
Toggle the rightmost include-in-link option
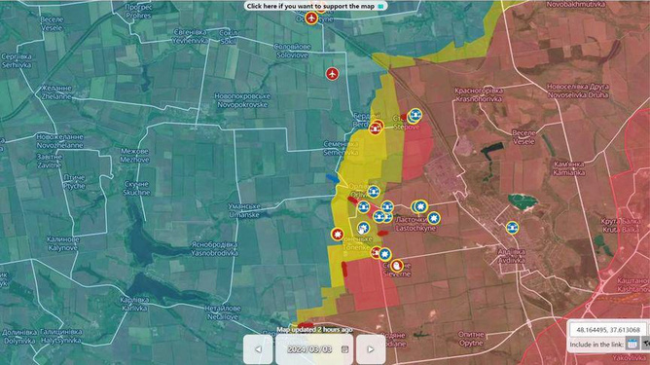(646, 344)
